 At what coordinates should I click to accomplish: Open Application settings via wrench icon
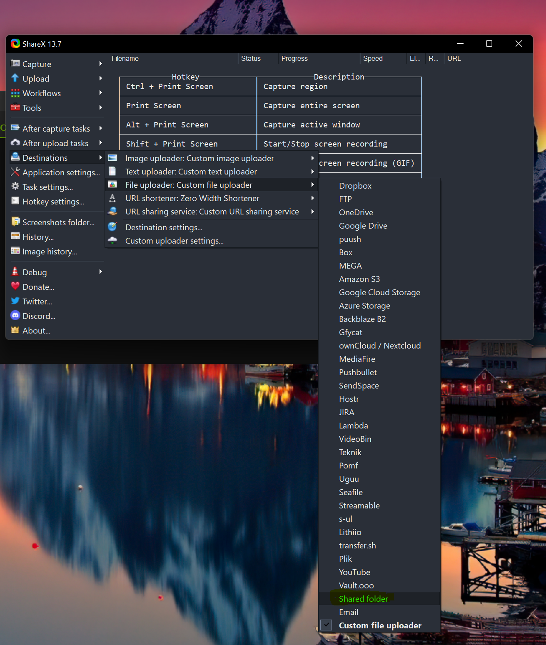pos(15,172)
